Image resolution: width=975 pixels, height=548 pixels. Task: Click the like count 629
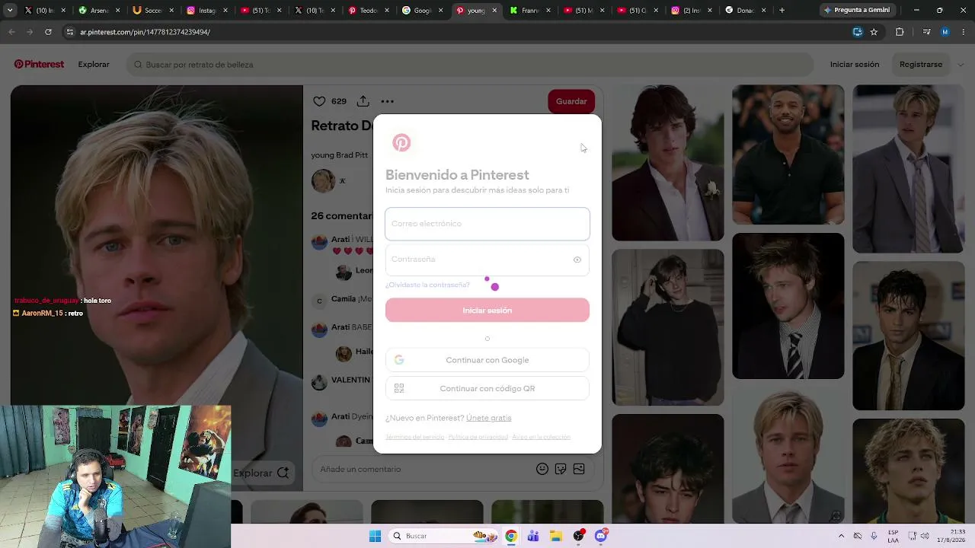(x=339, y=101)
